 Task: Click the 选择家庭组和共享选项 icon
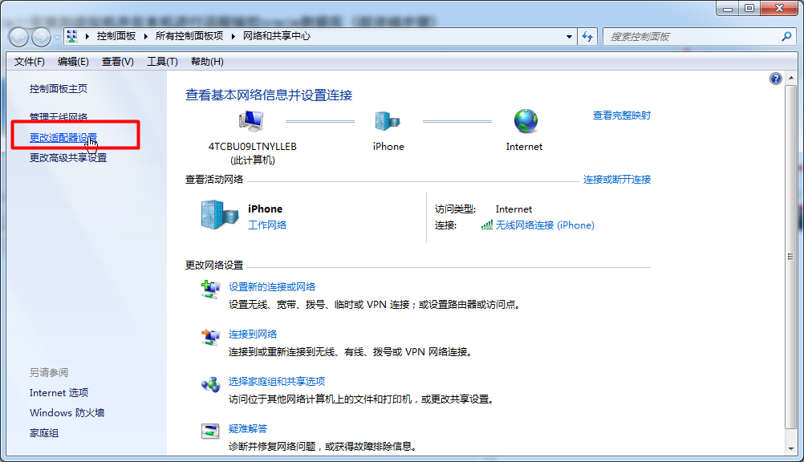click(x=210, y=384)
